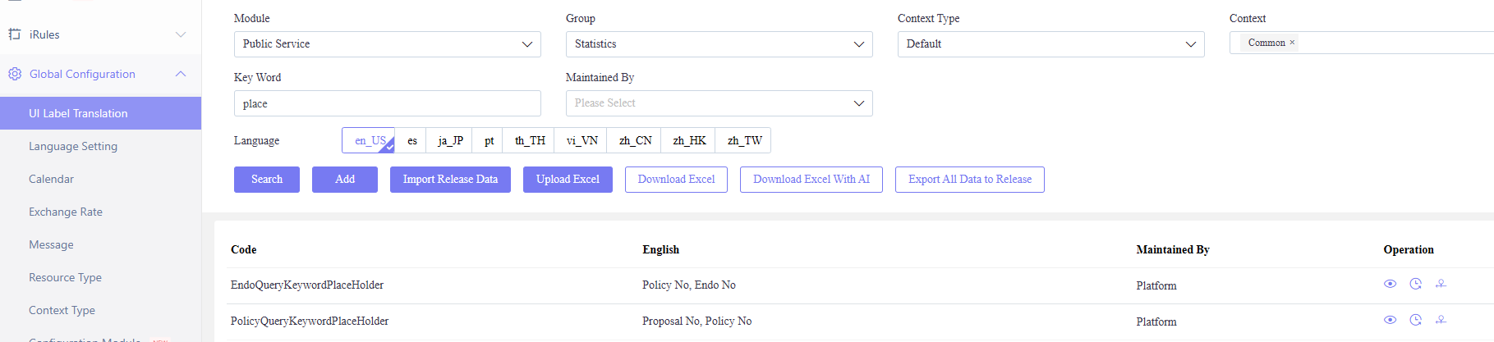View the PolicyQueryKeywordPlaceHolder row eye icon
The image size is (1494, 342).
click(x=1390, y=320)
